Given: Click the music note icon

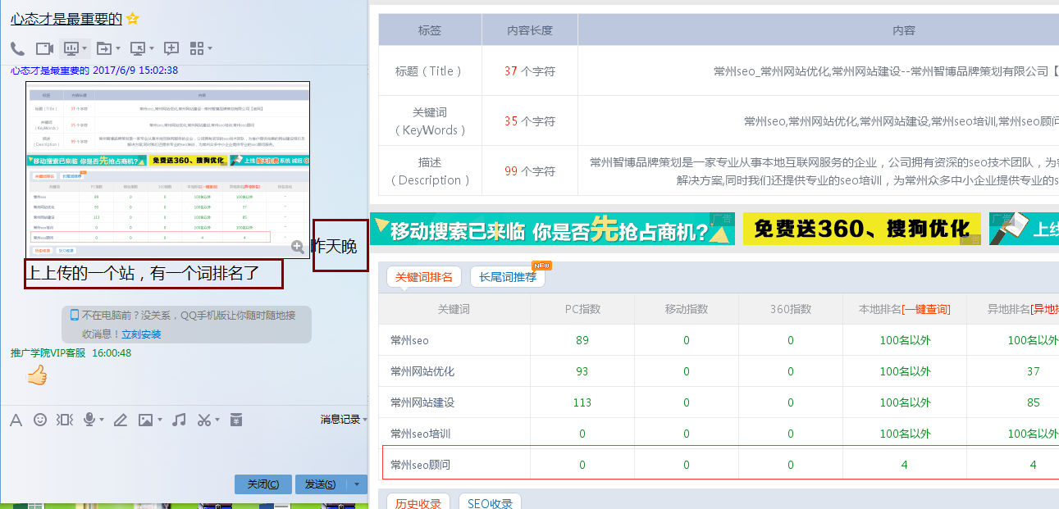Looking at the screenshot, I should pos(179,420).
